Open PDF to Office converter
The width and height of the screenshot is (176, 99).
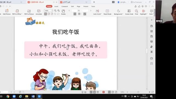[x=17, y=12]
